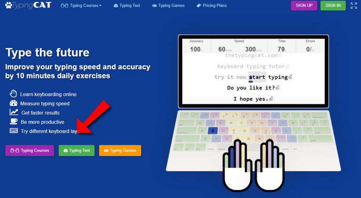Click the left hand illustration on keyboard
Screen dimensions: 361x198
237,166
